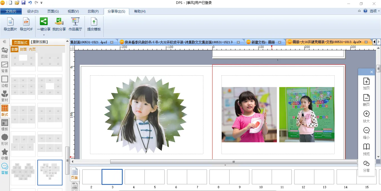Filter layouts by Inner Page (内页)

click(x=32, y=49)
